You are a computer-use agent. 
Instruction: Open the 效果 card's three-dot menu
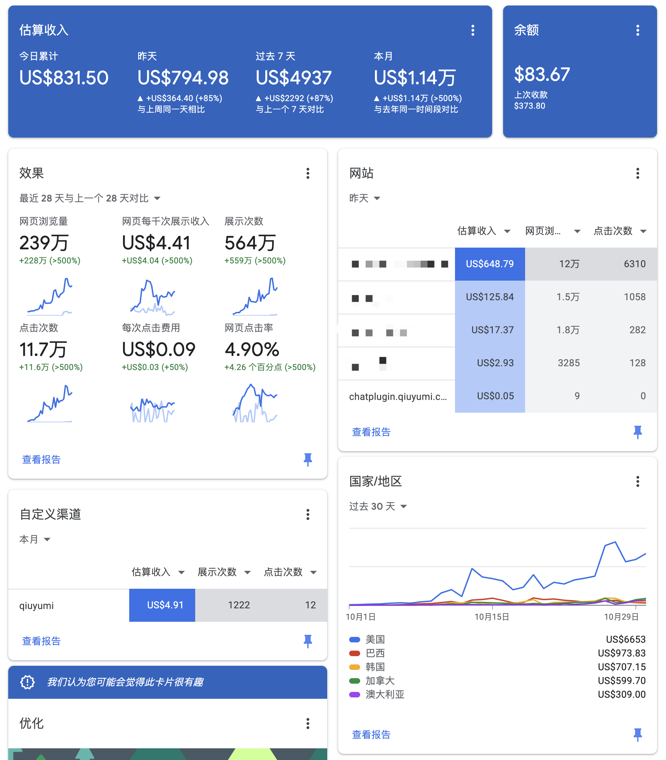(x=308, y=173)
